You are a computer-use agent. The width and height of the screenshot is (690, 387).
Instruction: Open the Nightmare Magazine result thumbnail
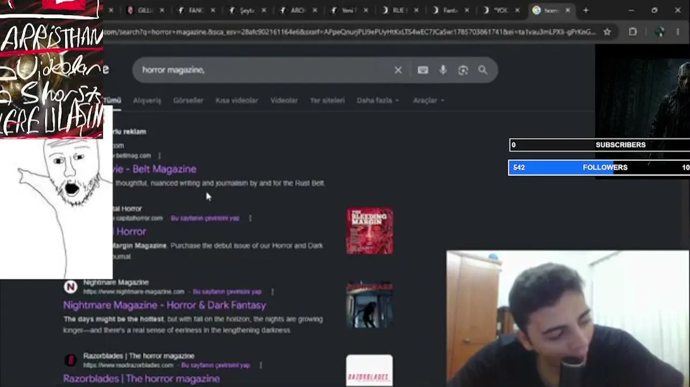click(x=370, y=305)
